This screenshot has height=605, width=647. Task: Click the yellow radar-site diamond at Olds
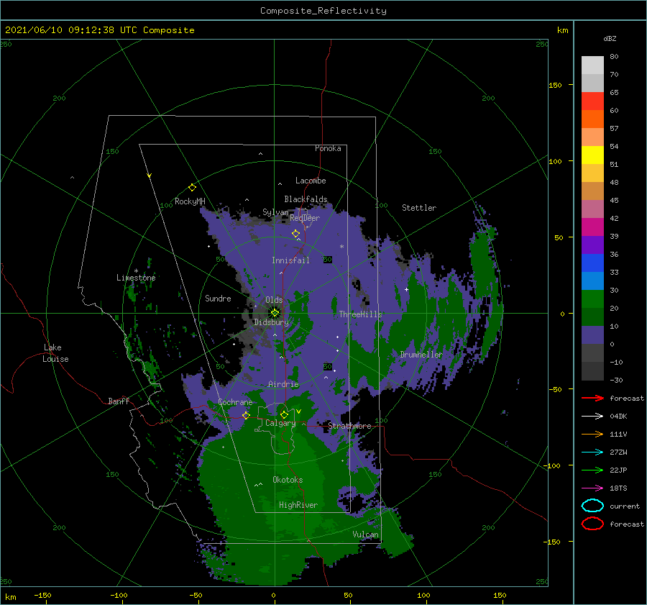[x=275, y=313]
